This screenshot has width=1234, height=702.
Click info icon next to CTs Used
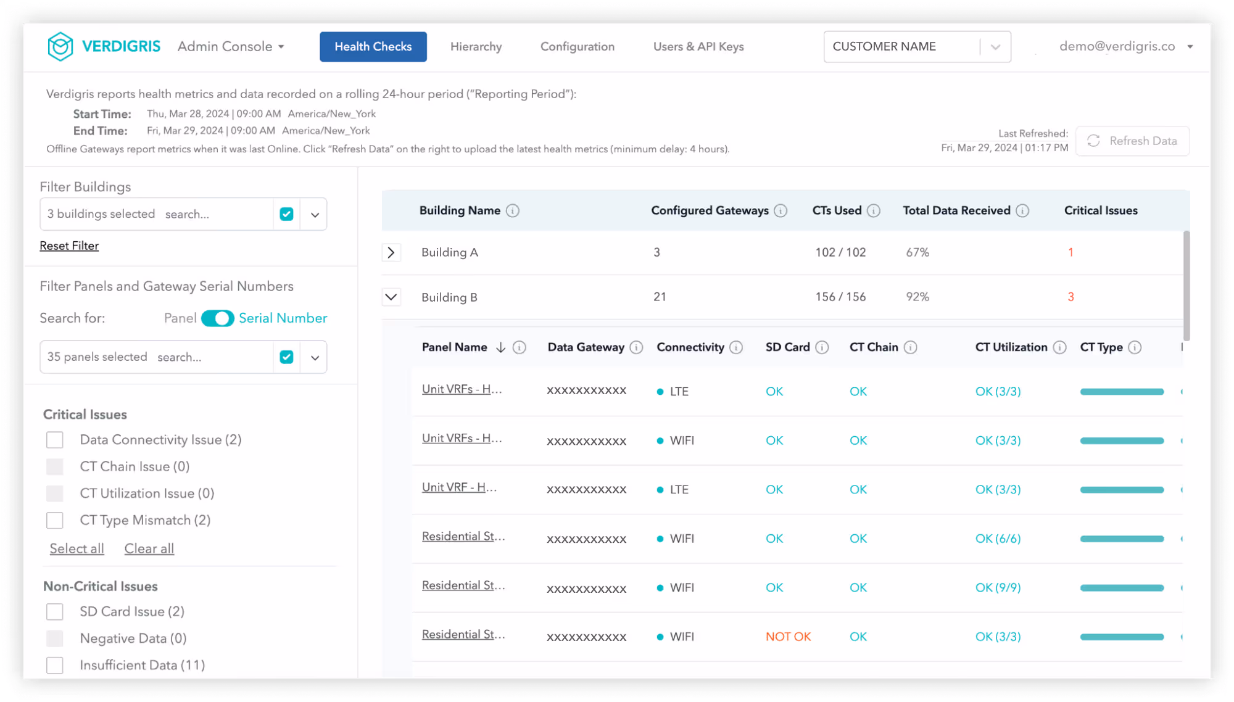coord(873,211)
